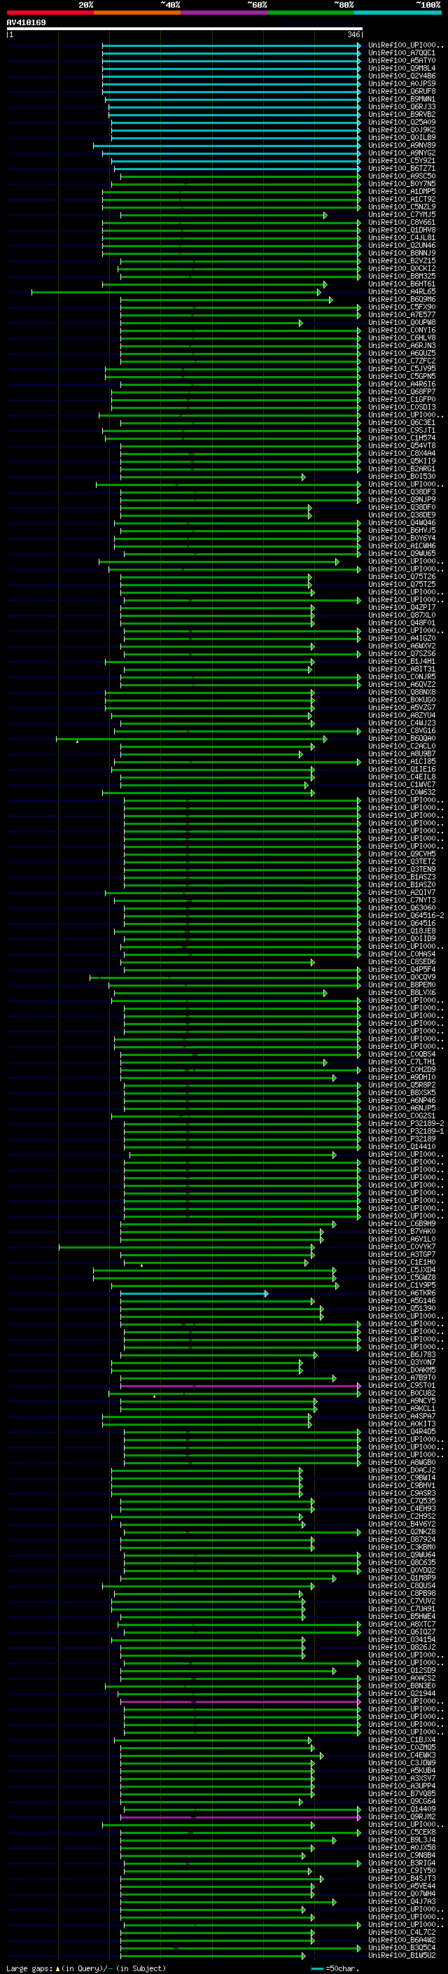The image size is (448, 1974).
Task: Click the UniRef100_C8V661 label
Action: click(x=402, y=222)
